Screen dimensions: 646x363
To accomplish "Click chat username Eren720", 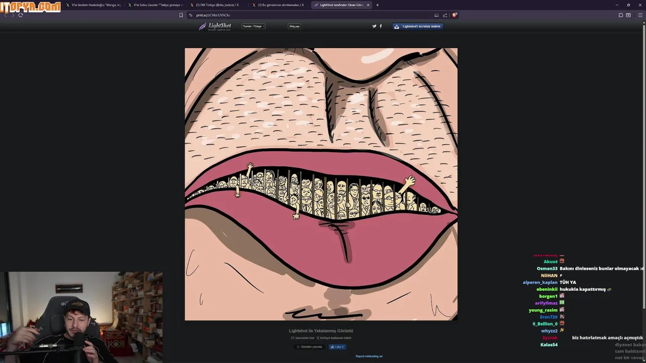I will click(549, 317).
